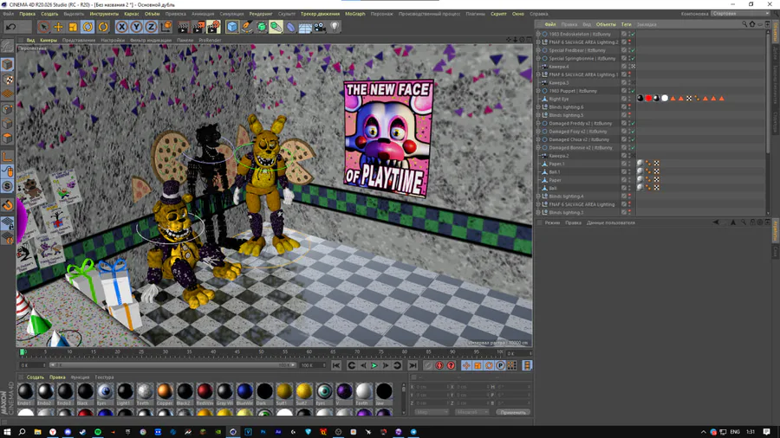The width and height of the screenshot is (780, 438).
Task: Go to end of timeline
Action: point(413,365)
